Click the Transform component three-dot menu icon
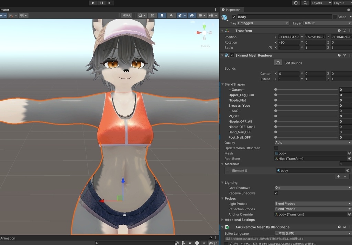 [350, 31]
